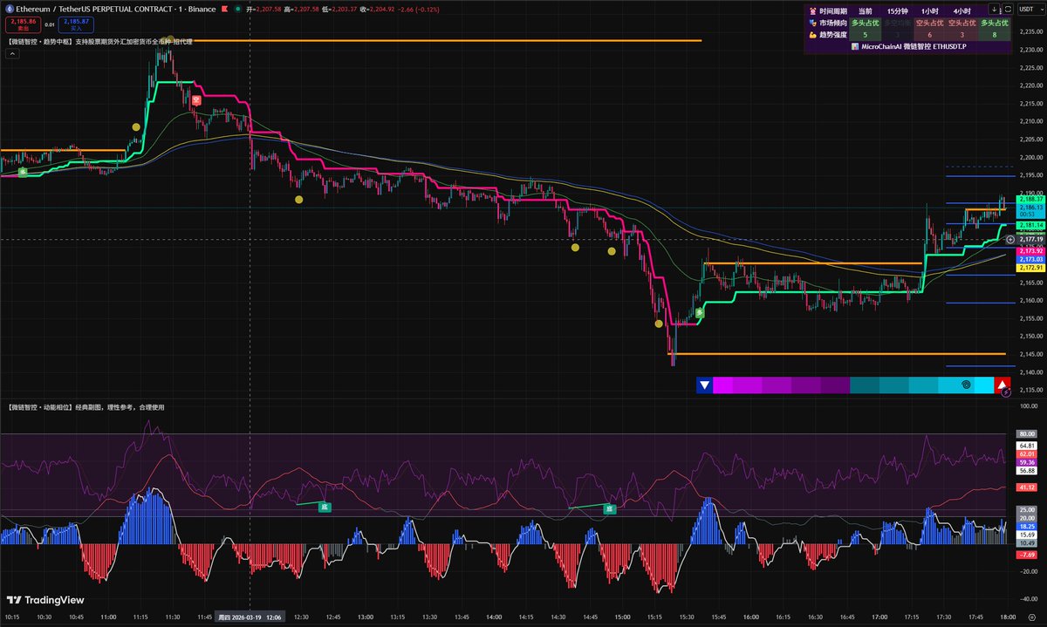Click the down-arrow button beside the USDT selector
The image size is (1047, 627).
click(x=996, y=9)
